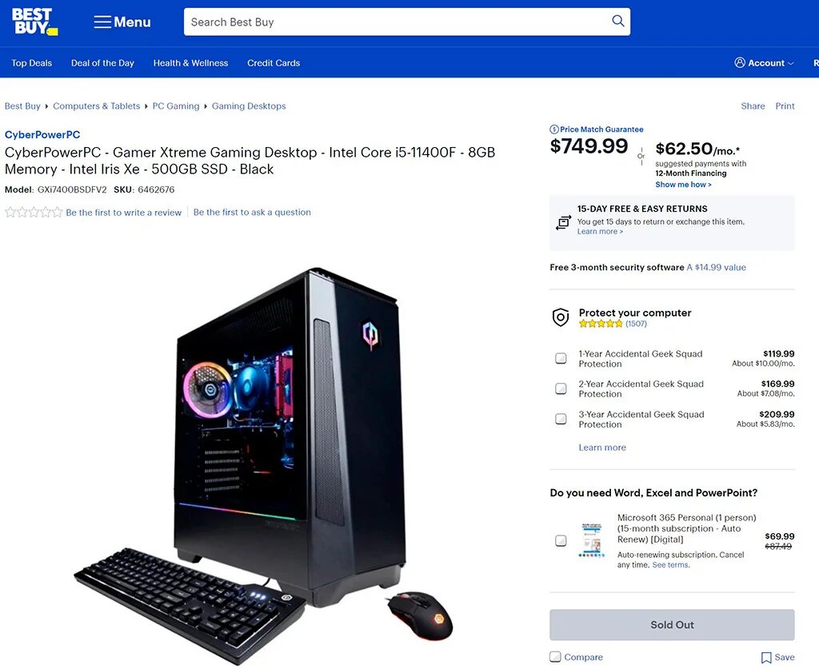Open the PC Gaming breadcrumb link
The width and height of the screenshot is (819, 669).
[x=176, y=106]
